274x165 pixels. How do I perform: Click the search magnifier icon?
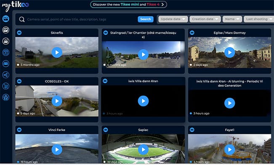point(22,19)
